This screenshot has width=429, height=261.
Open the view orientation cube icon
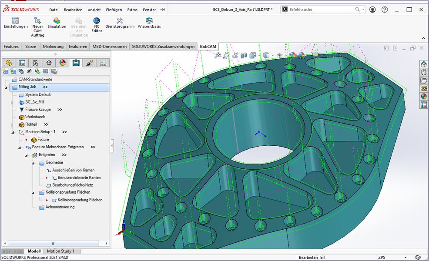click(x=252, y=56)
